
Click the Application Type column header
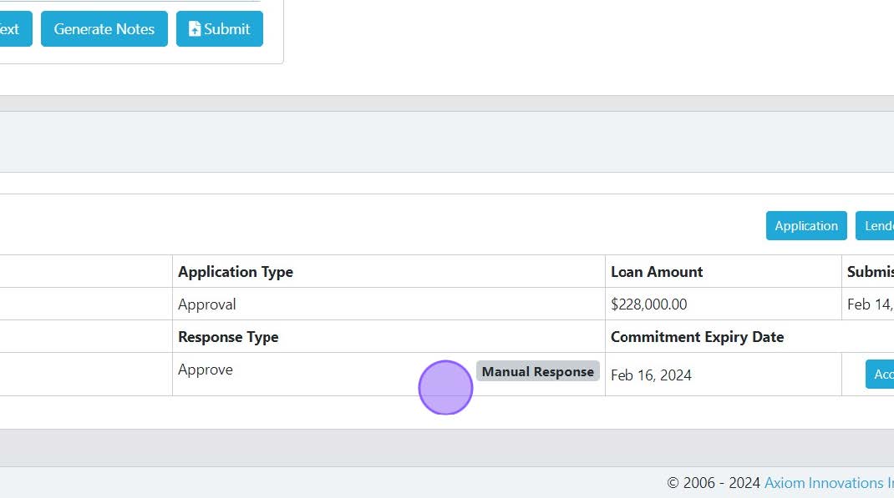point(236,272)
